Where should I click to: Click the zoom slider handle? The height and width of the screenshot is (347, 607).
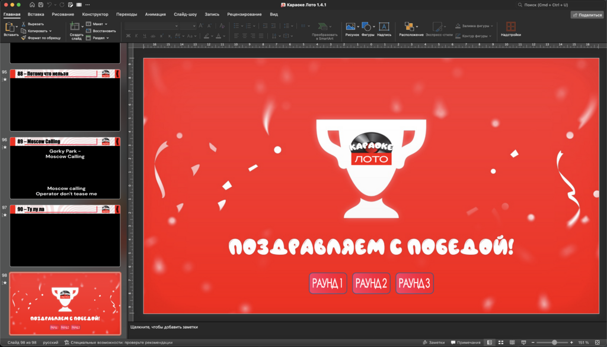pyautogui.click(x=554, y=342)
